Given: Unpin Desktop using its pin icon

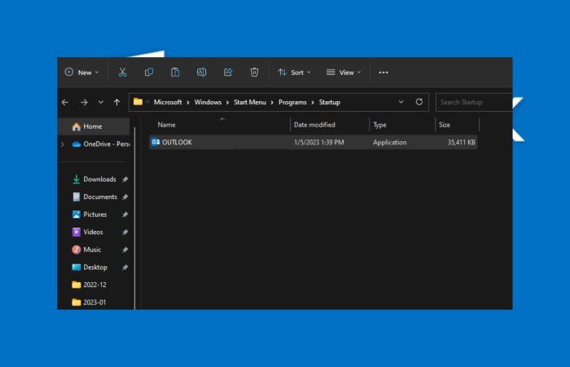Looking at the screenshot, I should (125, 268).
